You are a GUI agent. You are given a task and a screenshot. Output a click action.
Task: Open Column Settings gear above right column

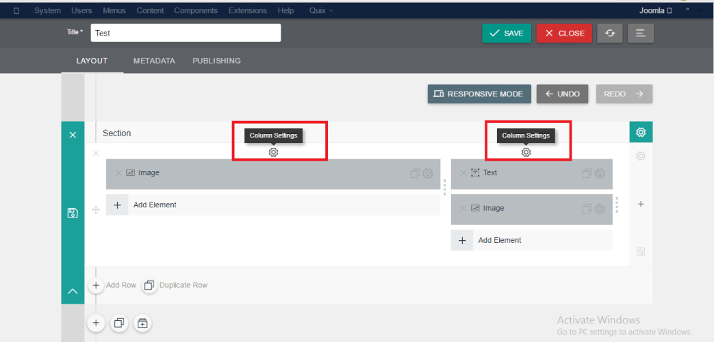coord(526,153)
